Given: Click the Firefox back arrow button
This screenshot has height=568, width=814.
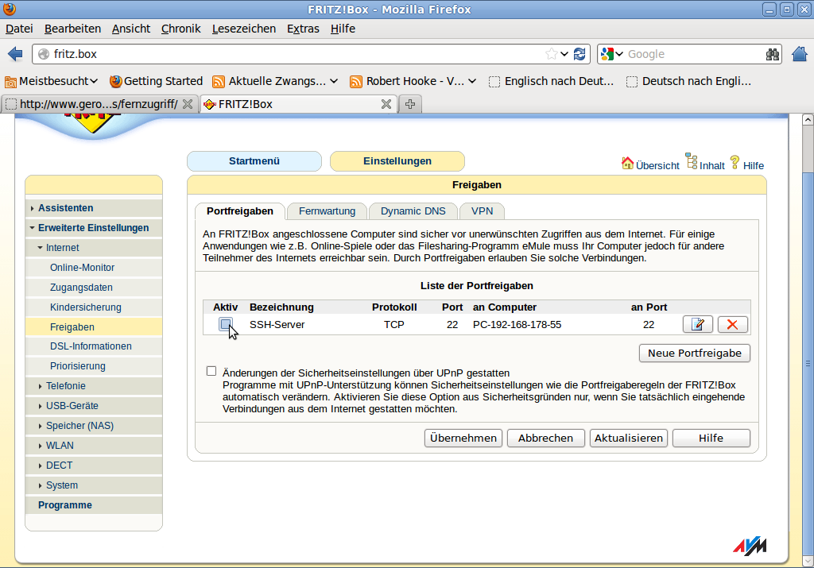Looking at the screenshot, I should click(15, 54).
